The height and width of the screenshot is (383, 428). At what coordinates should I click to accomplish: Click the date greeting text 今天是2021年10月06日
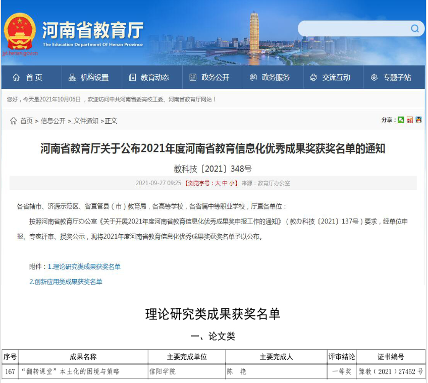[x=52, y=99]
